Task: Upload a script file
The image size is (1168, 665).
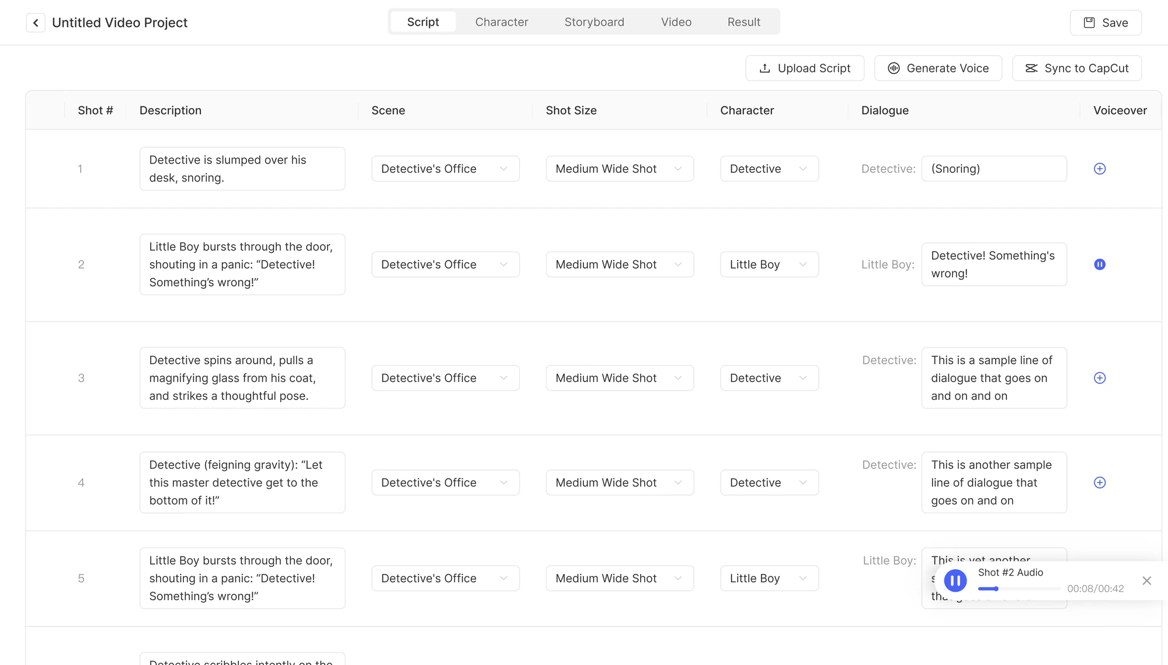Action: tap(805, 68)
